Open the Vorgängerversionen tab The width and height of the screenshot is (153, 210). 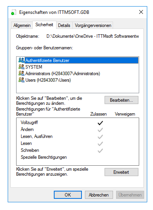[93, 25]
